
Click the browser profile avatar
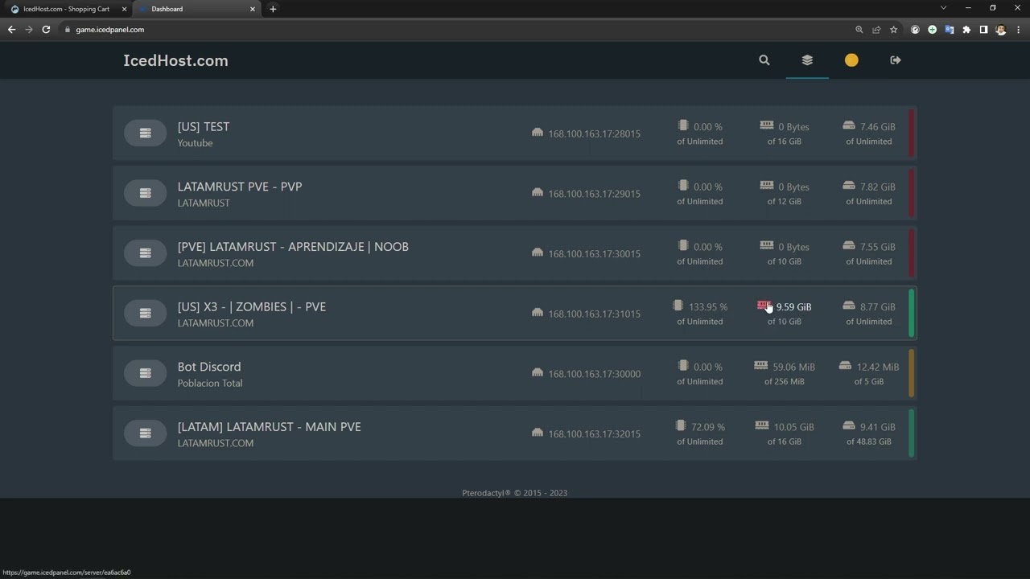coord(1000,30)
